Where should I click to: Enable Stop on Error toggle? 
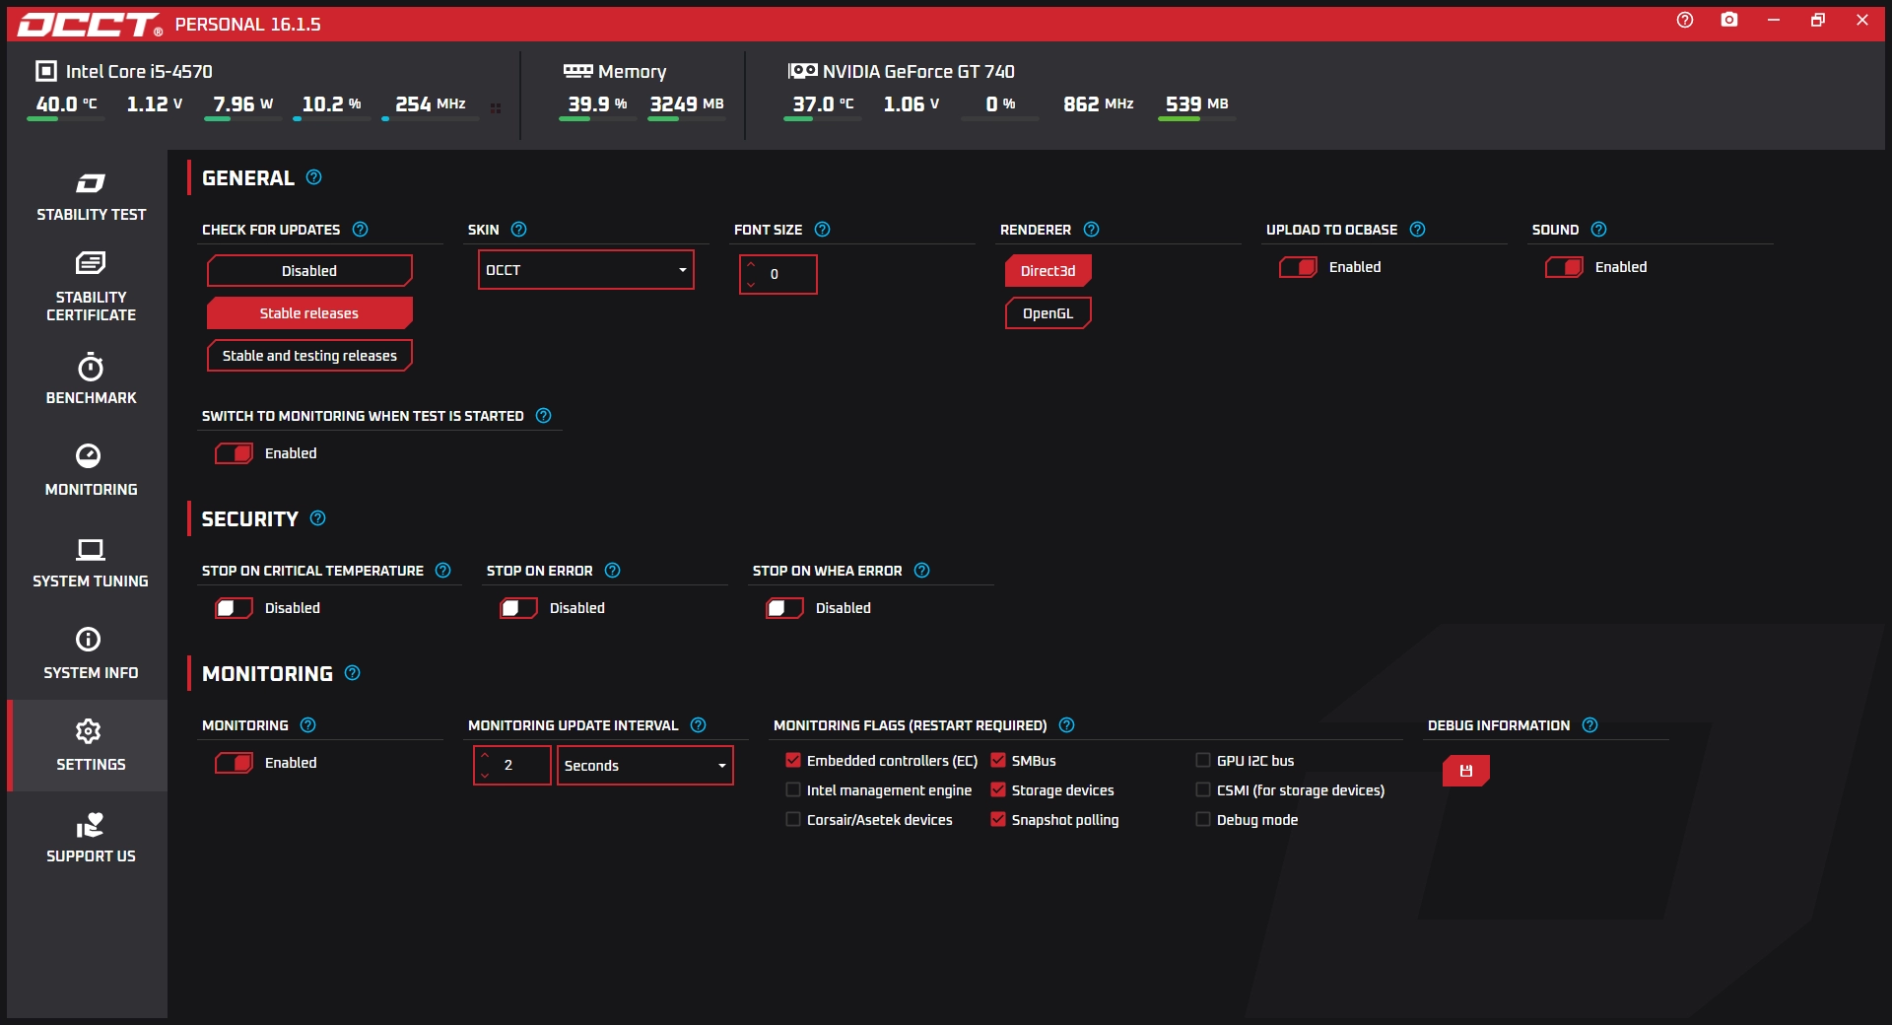[518, 608]
